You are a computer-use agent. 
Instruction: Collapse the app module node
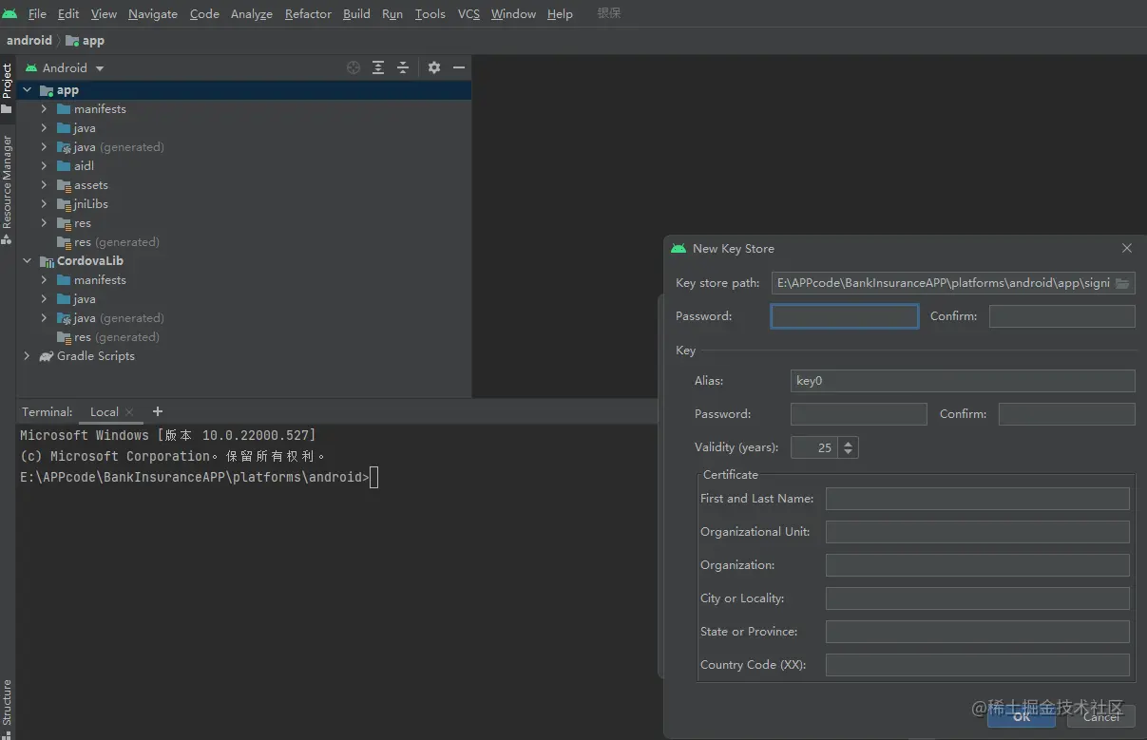point(27,90)
